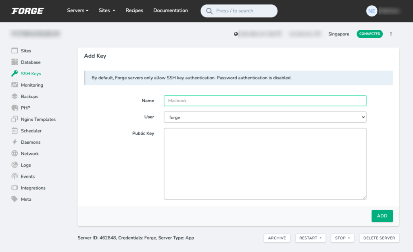Click the PHP elephant icon
This screenshot has width=413, height=252.
pyautogui.click(x=15, y=108)
